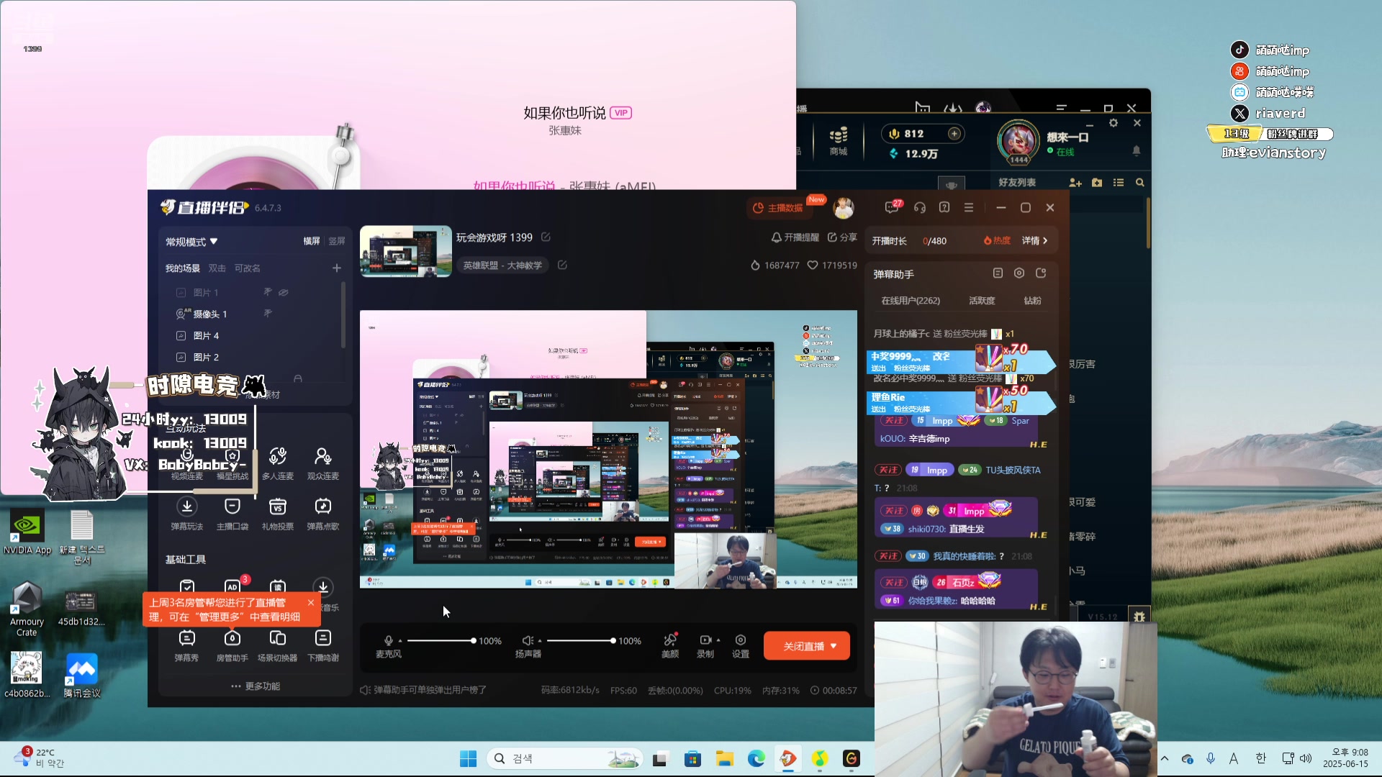Open help question-mark icon in title bar
Image resolution: width=1382 pixels, height=777 pixels.
944,207
